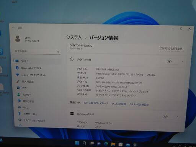The height and width of the screenshot is (147, 196).
Task: Open Mail app from taskbar
Action: tap(127, 145)
